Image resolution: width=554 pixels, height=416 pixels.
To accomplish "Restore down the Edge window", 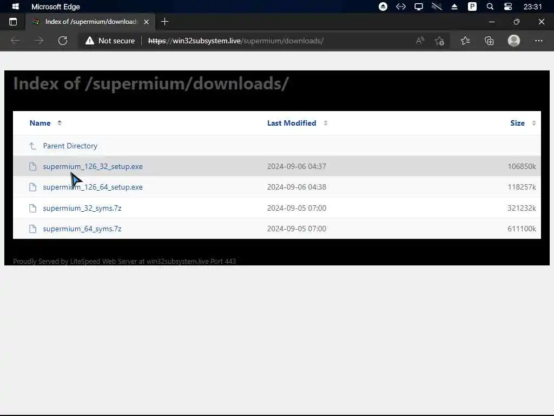I will point(517,22).
